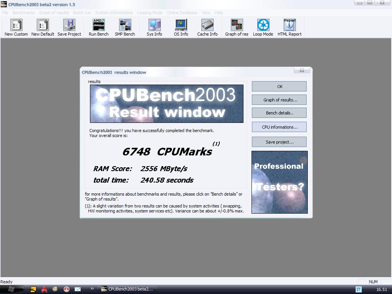Launch the Windows Mail envelope quick launch icon
This screenshot has height=294, width=392.
pyautogui.click(x=78, y=289)
